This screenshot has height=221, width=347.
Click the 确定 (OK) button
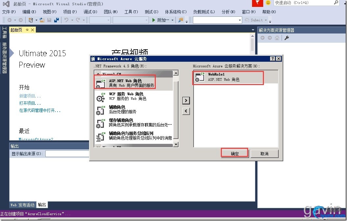coord(235,154)
